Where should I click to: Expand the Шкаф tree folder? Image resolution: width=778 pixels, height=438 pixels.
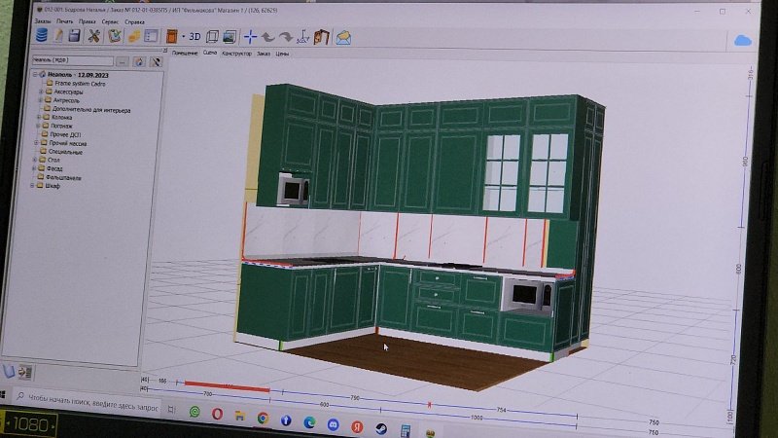(x=35, y=186)
